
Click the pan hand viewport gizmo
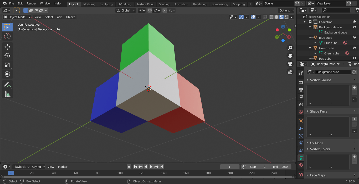pyautogui.click(x=290, y=56)
